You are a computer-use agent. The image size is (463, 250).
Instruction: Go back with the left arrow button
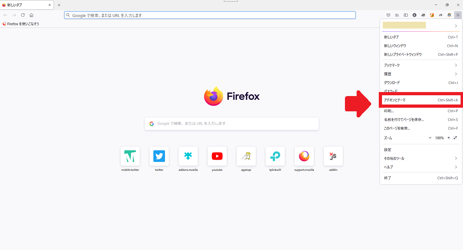[x=5, y=15]
